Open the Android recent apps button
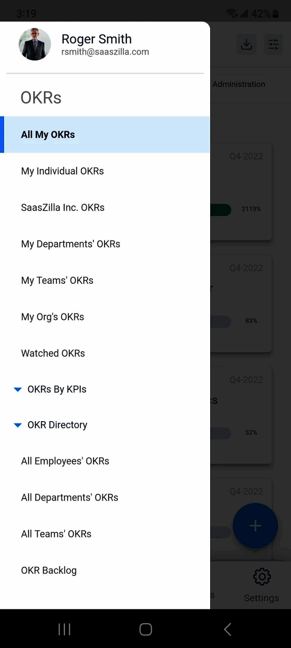Image resolution: width=291 pixels, height=648 pixels. click(64, 629)
